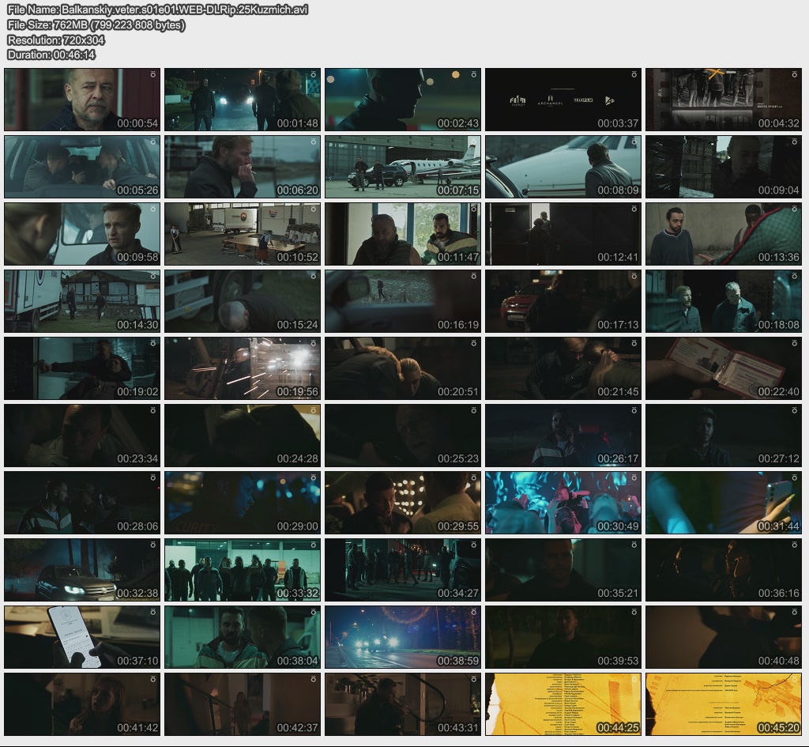
Task: Select the frame at 00:01:48
Action: pyautogui.click(x=243, y=100)
